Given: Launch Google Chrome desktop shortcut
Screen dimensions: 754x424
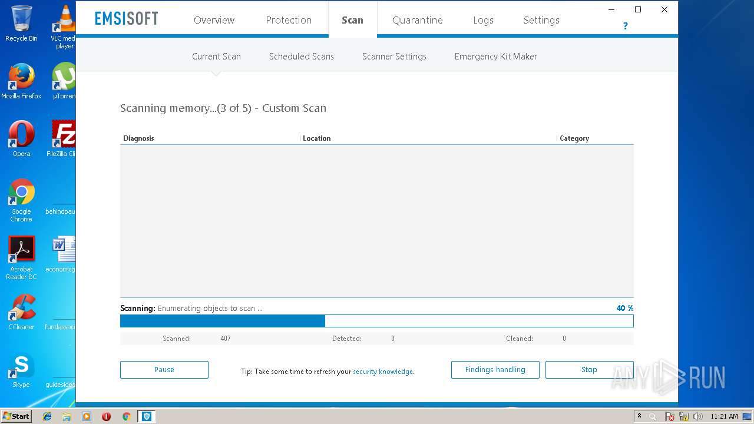Looking at the screenshot, I should 21,200.
